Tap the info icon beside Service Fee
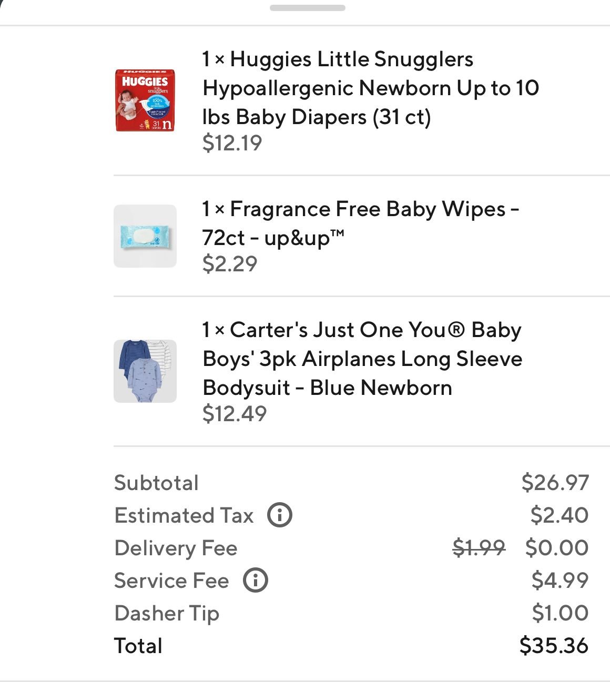The width and height of the screenshot is (610, 682). pos(256,581)
